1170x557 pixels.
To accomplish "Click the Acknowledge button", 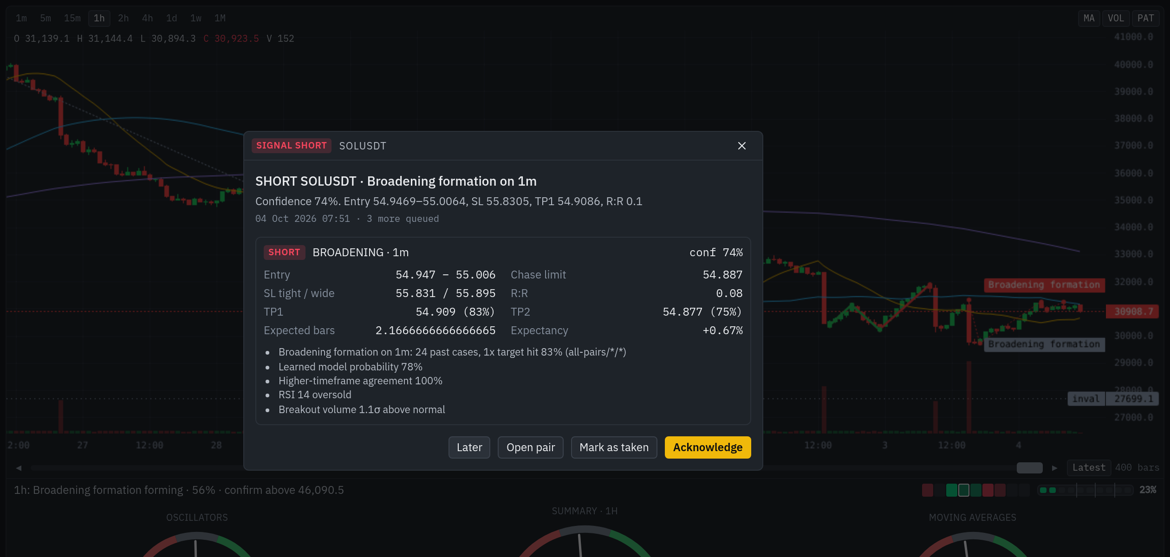I will coord(708,447).
